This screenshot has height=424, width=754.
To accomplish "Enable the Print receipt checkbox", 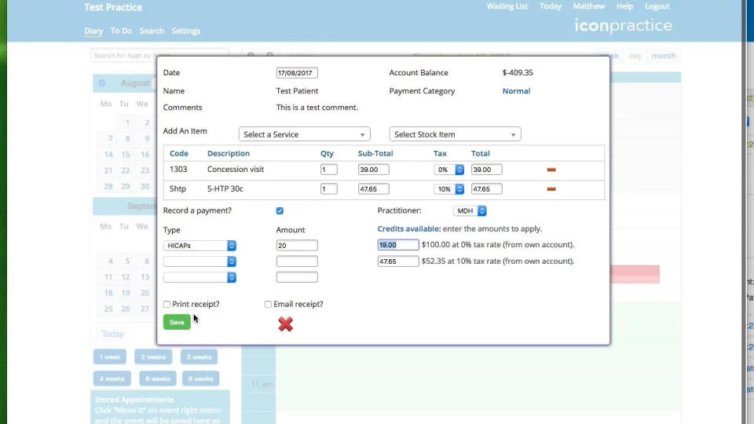I will point(167,305).
